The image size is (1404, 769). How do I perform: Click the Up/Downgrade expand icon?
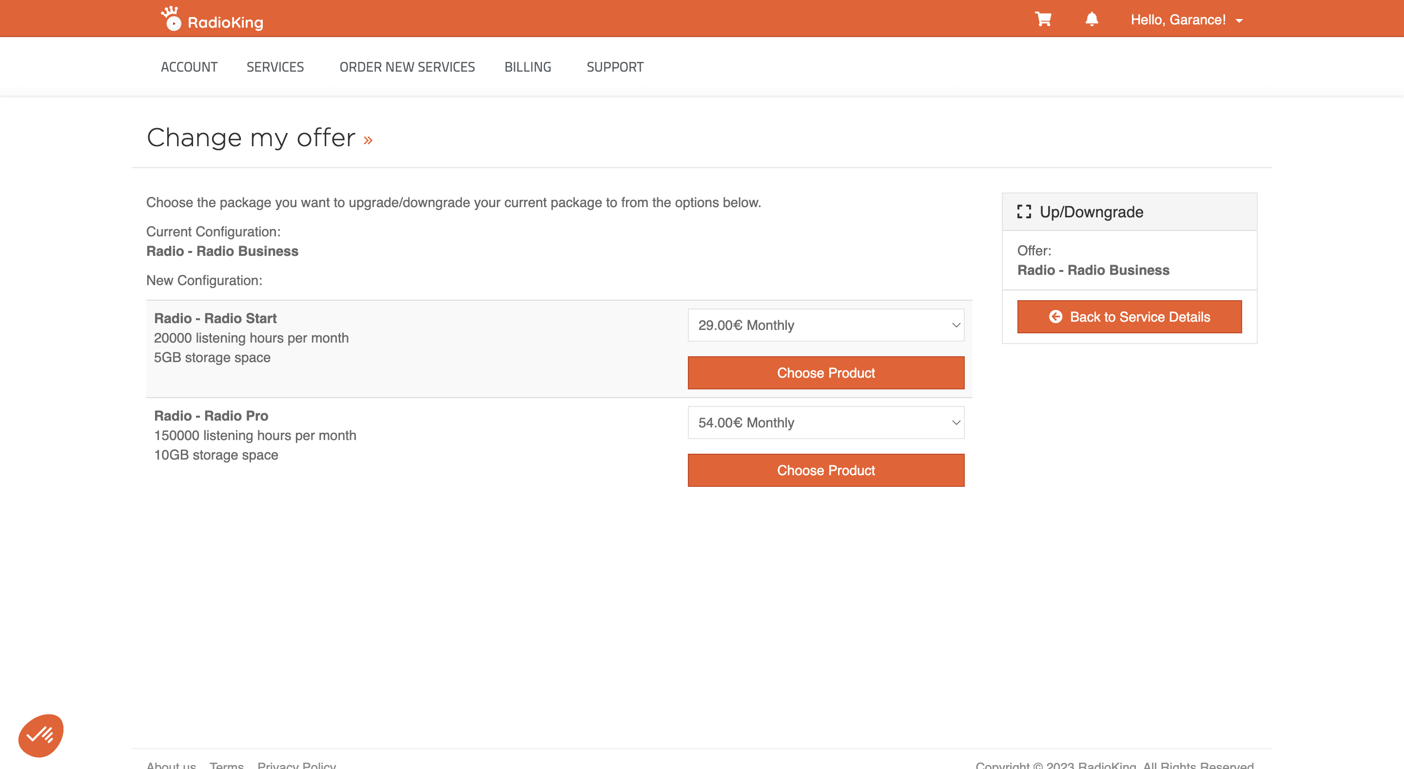pyautogui.click(x=1024, y=212)
